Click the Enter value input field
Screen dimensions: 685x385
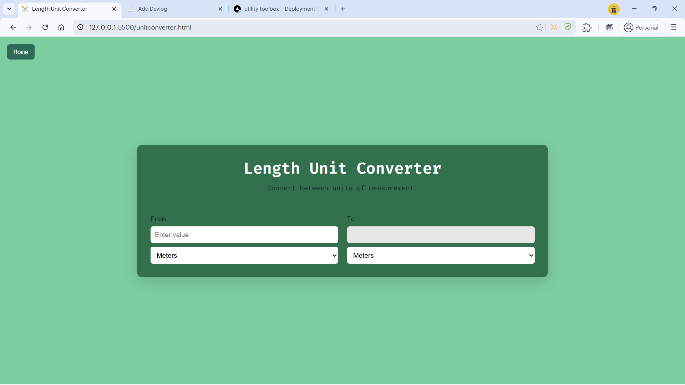tap(244, 235)
